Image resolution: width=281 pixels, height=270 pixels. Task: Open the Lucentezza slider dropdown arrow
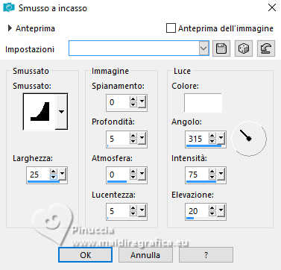point(142,210)
